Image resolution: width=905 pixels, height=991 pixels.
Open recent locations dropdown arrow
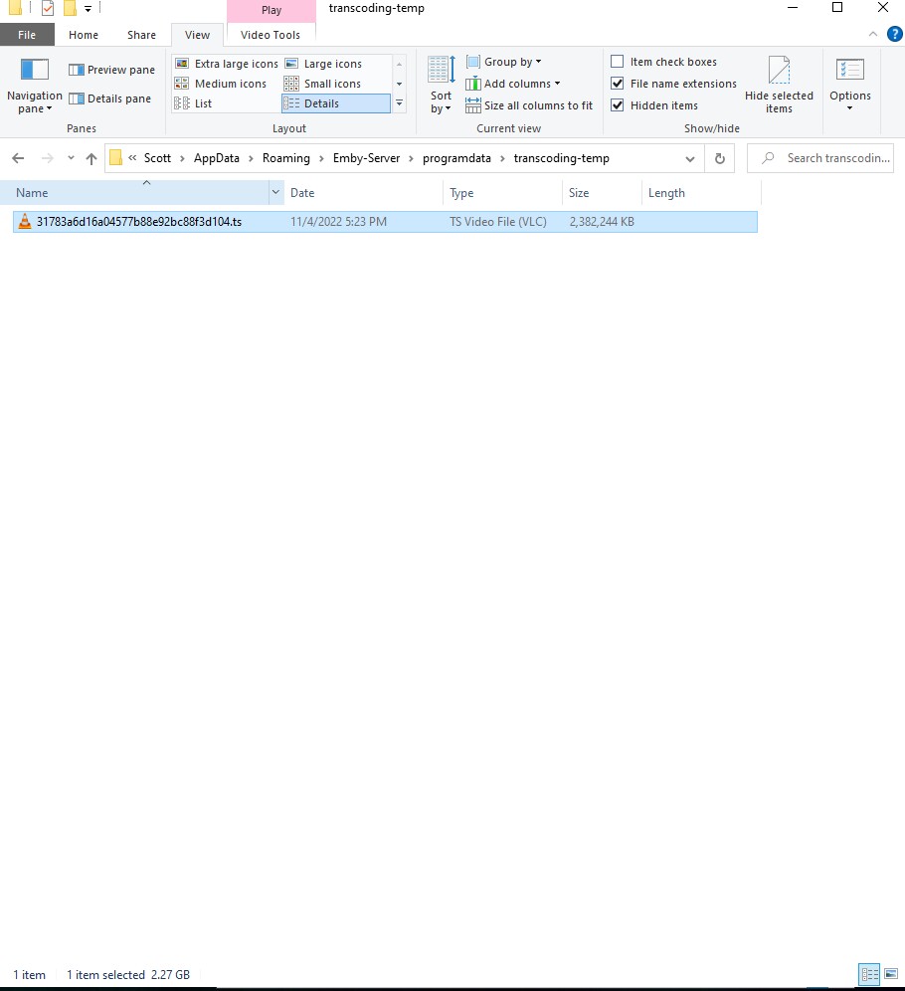click(71, 158)
